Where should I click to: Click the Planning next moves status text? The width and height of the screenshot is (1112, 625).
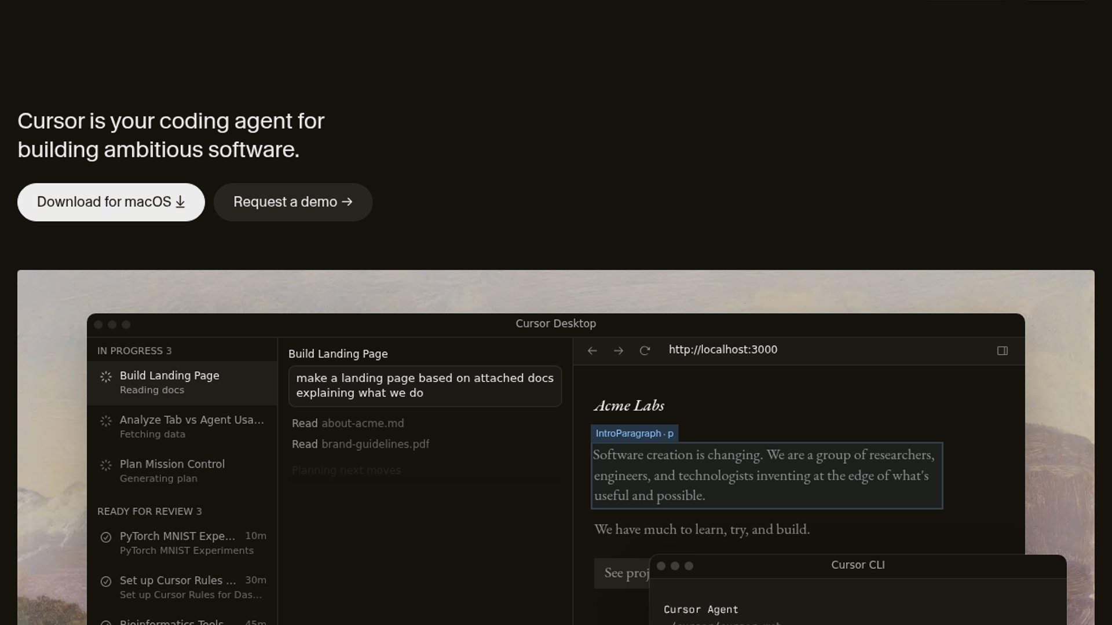pos(346,470)
